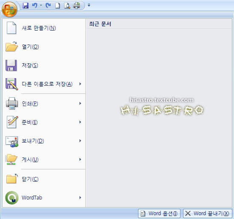Click the New blank document toolbar icon

[x=57, y=6]
